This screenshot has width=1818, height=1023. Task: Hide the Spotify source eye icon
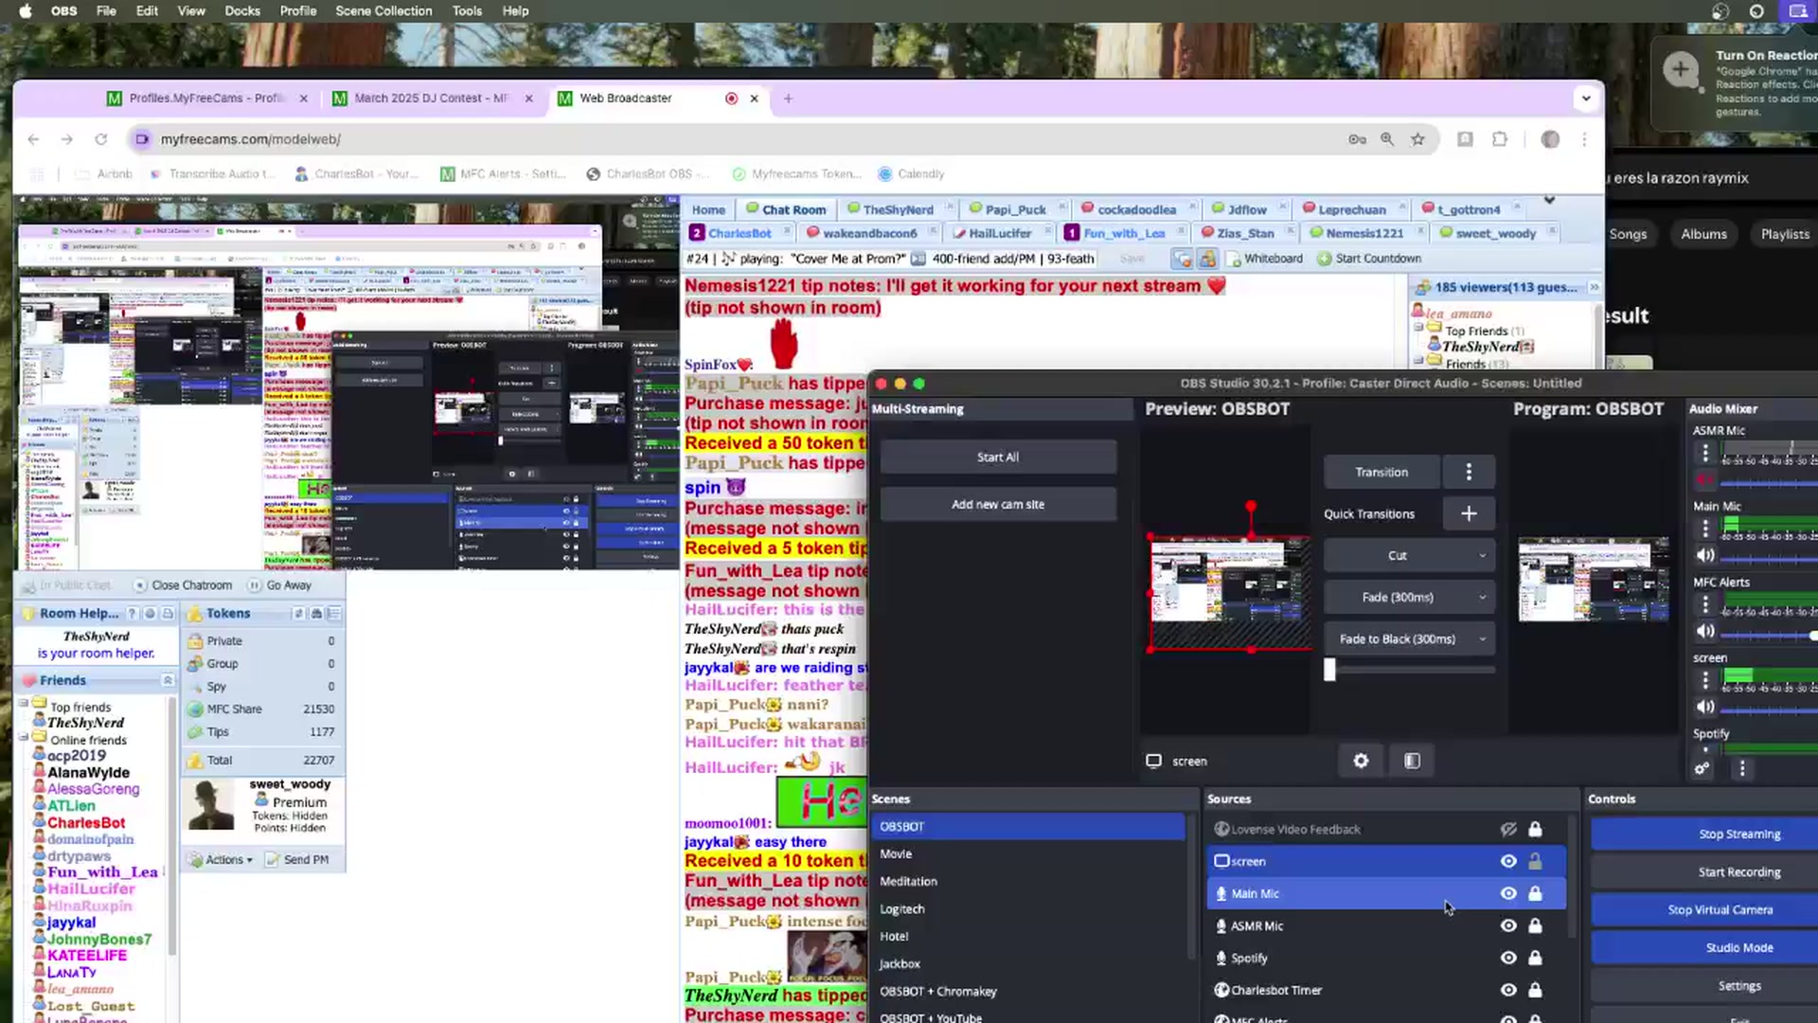coord(1508,958)
